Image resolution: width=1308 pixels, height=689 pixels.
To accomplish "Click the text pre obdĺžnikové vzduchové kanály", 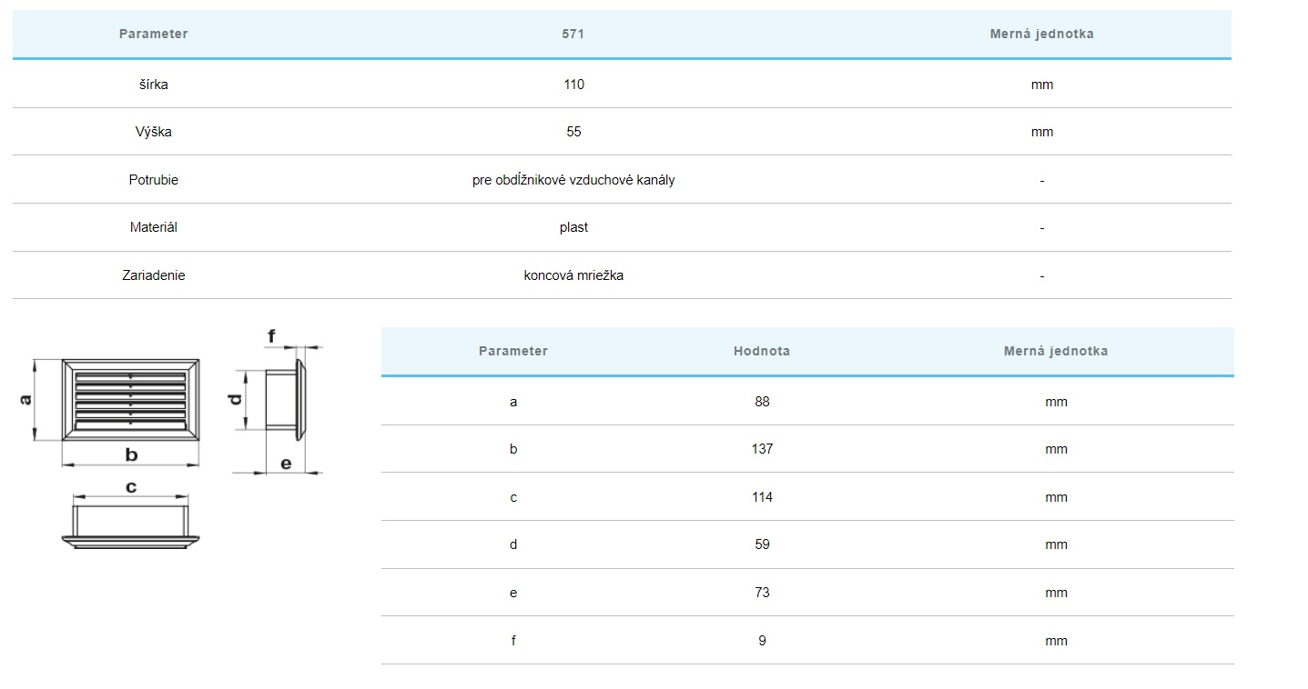I will point(573,180).
